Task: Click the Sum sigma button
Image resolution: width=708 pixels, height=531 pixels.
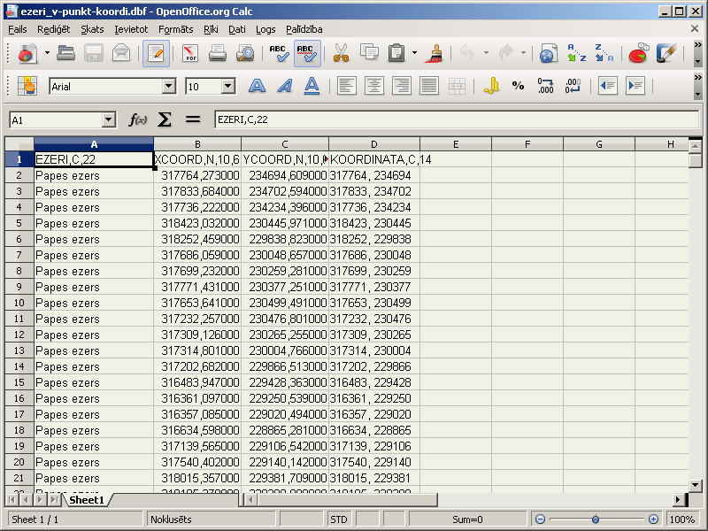Action: (165, 120)
